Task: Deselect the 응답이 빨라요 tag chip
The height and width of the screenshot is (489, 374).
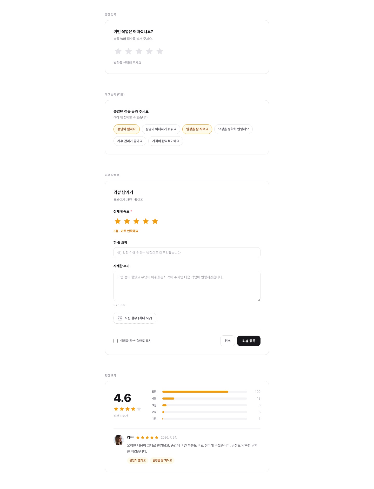Action: tap(126, 129)
